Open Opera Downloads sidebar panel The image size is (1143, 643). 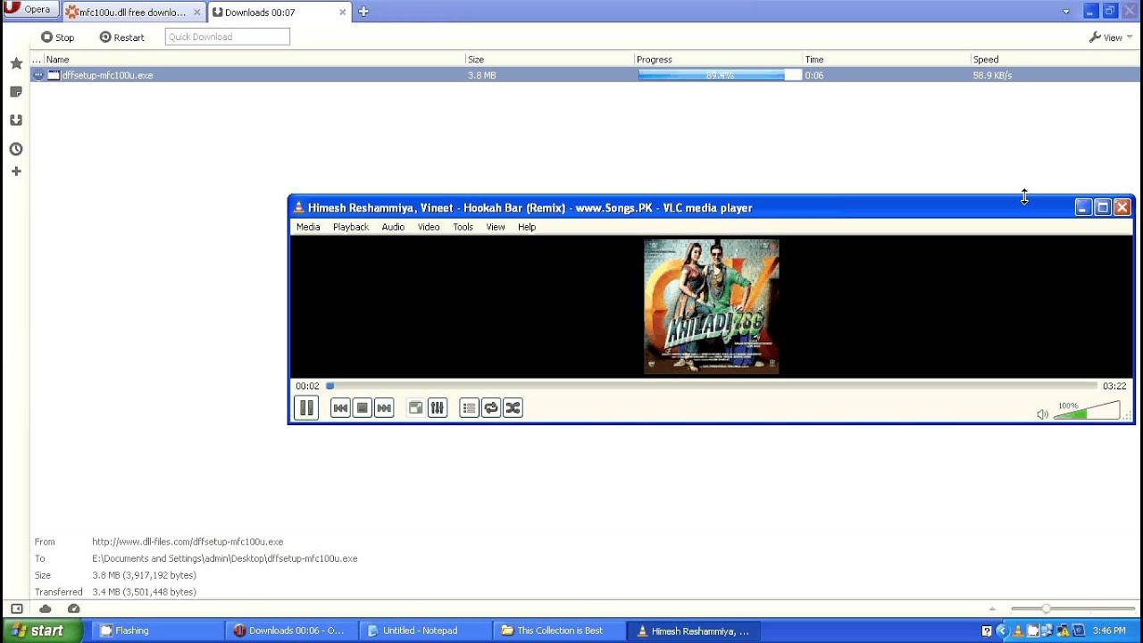16,121
